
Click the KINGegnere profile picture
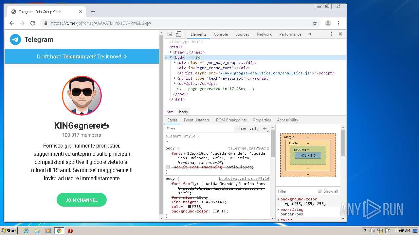(x=82, y=96)
